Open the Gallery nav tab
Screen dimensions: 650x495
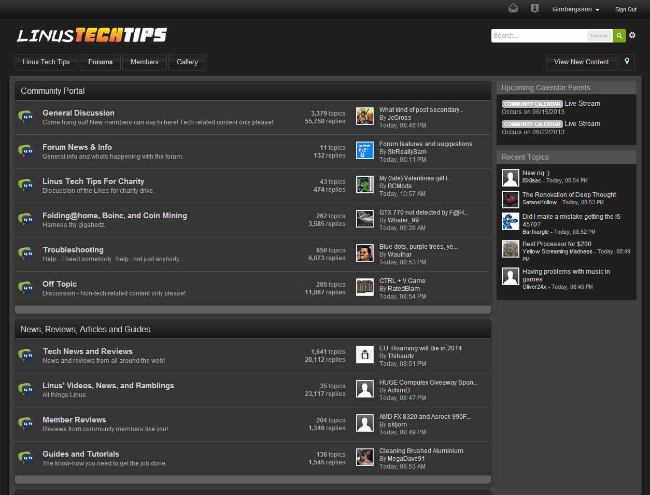coord(187,62)
